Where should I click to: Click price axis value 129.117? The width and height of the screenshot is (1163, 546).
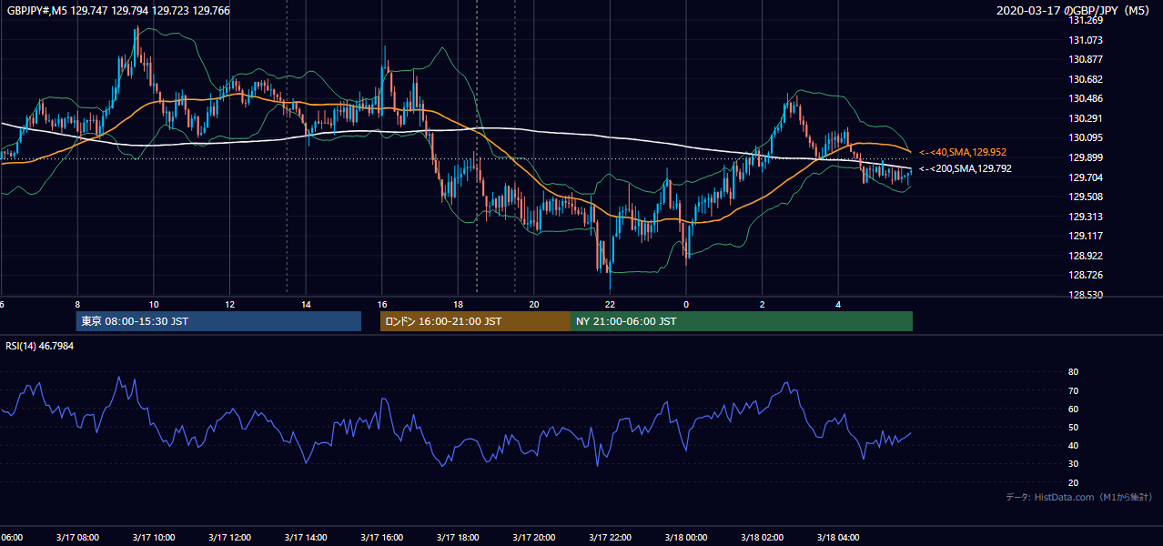[1085, 236]
